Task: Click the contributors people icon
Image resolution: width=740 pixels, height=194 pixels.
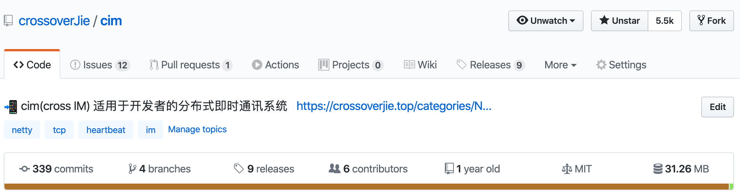Action: pyautogui.click(x=335, y=169)
